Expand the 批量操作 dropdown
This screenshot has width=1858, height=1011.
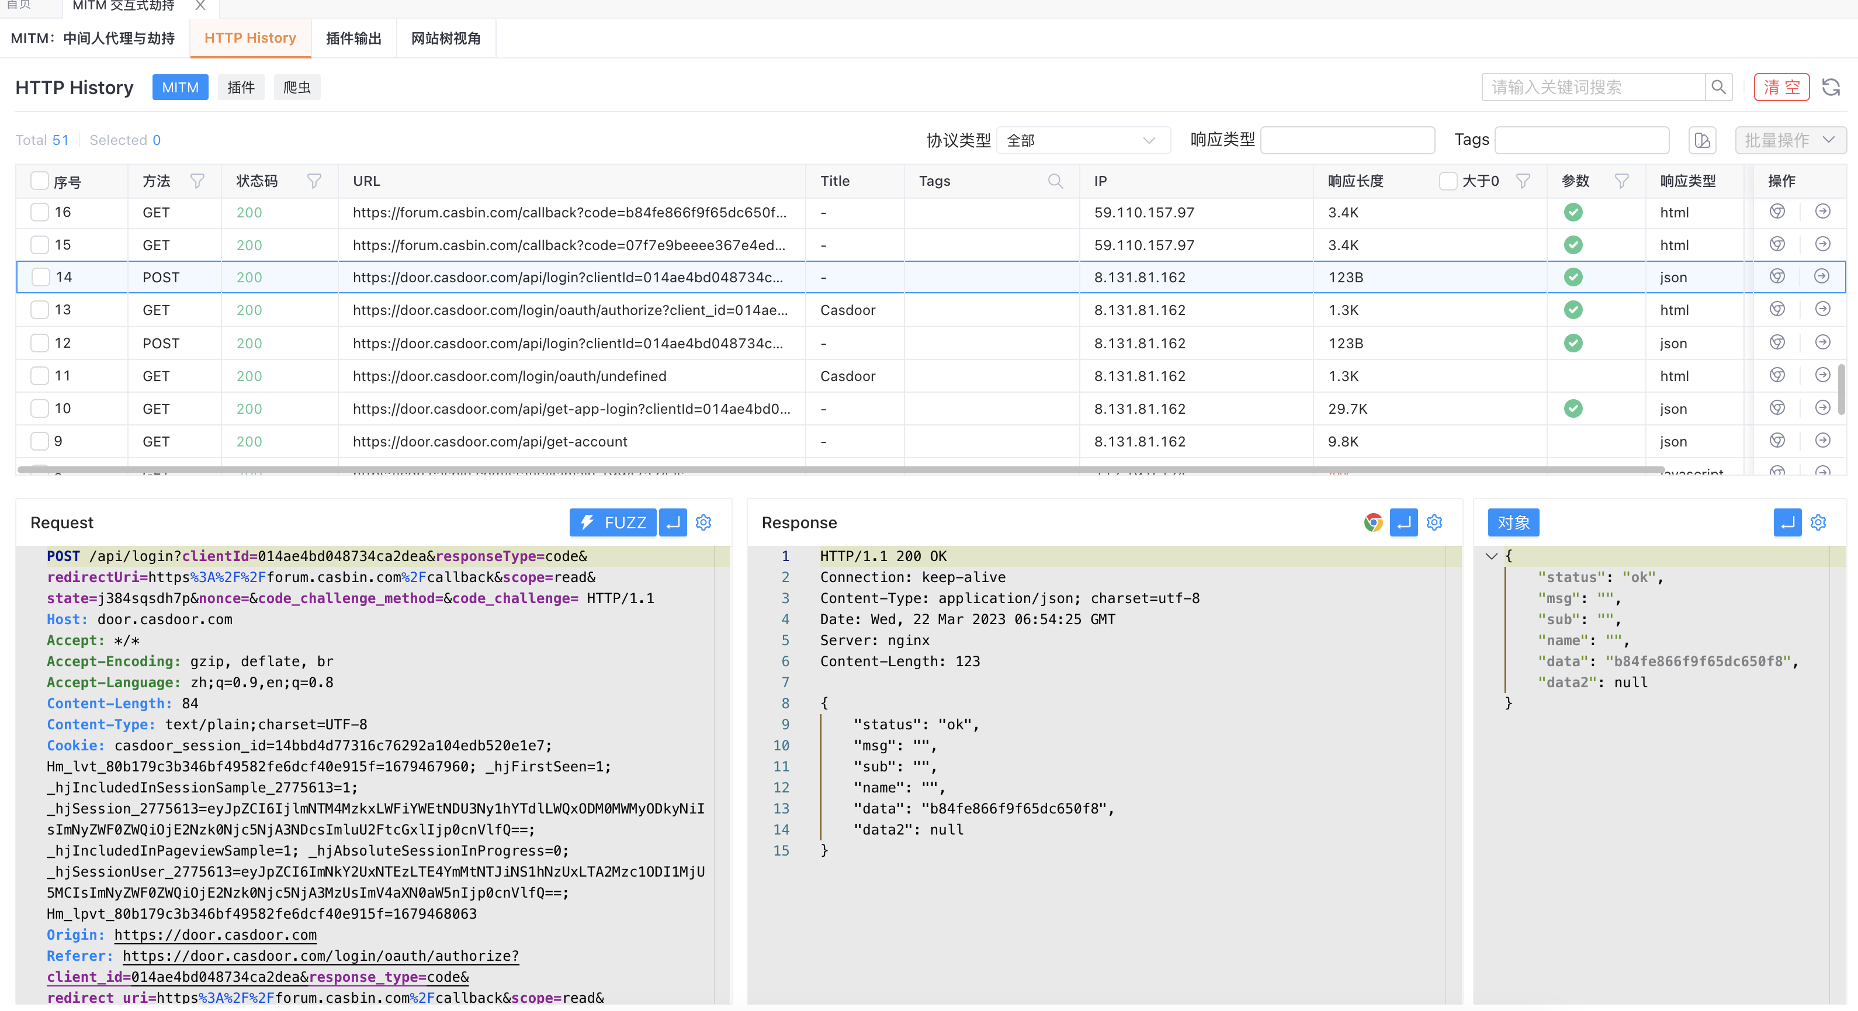pyautogui.click(x=1790, y=140)
